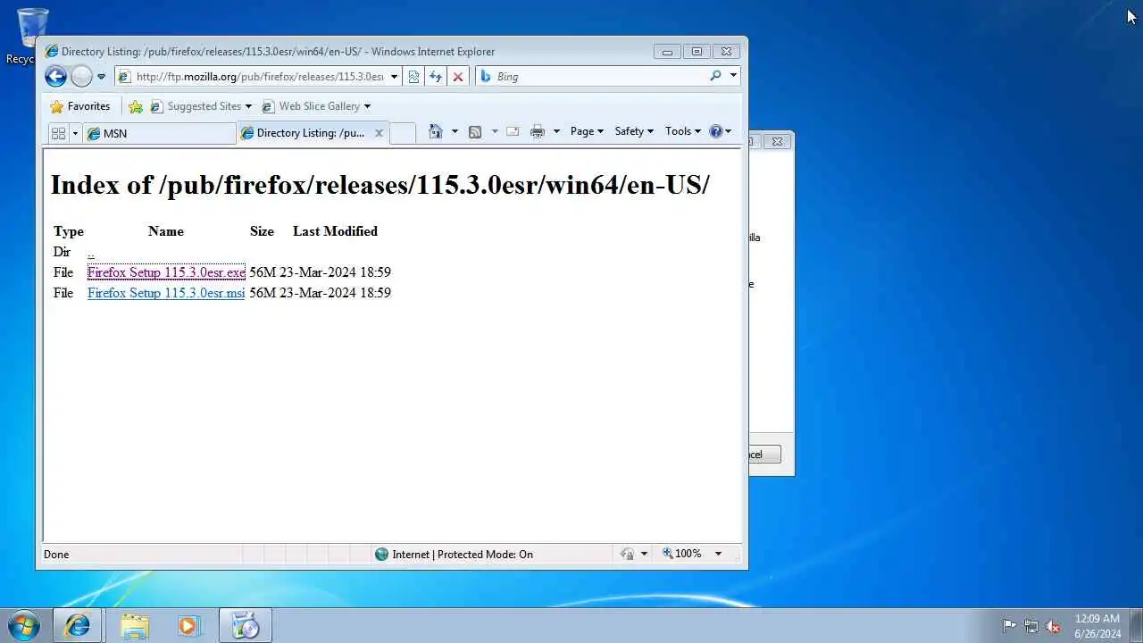The image size is (1143, 643).
Task: Click the 'Index of /pub/firefox/releases' heading
Action: click(380, 185)
